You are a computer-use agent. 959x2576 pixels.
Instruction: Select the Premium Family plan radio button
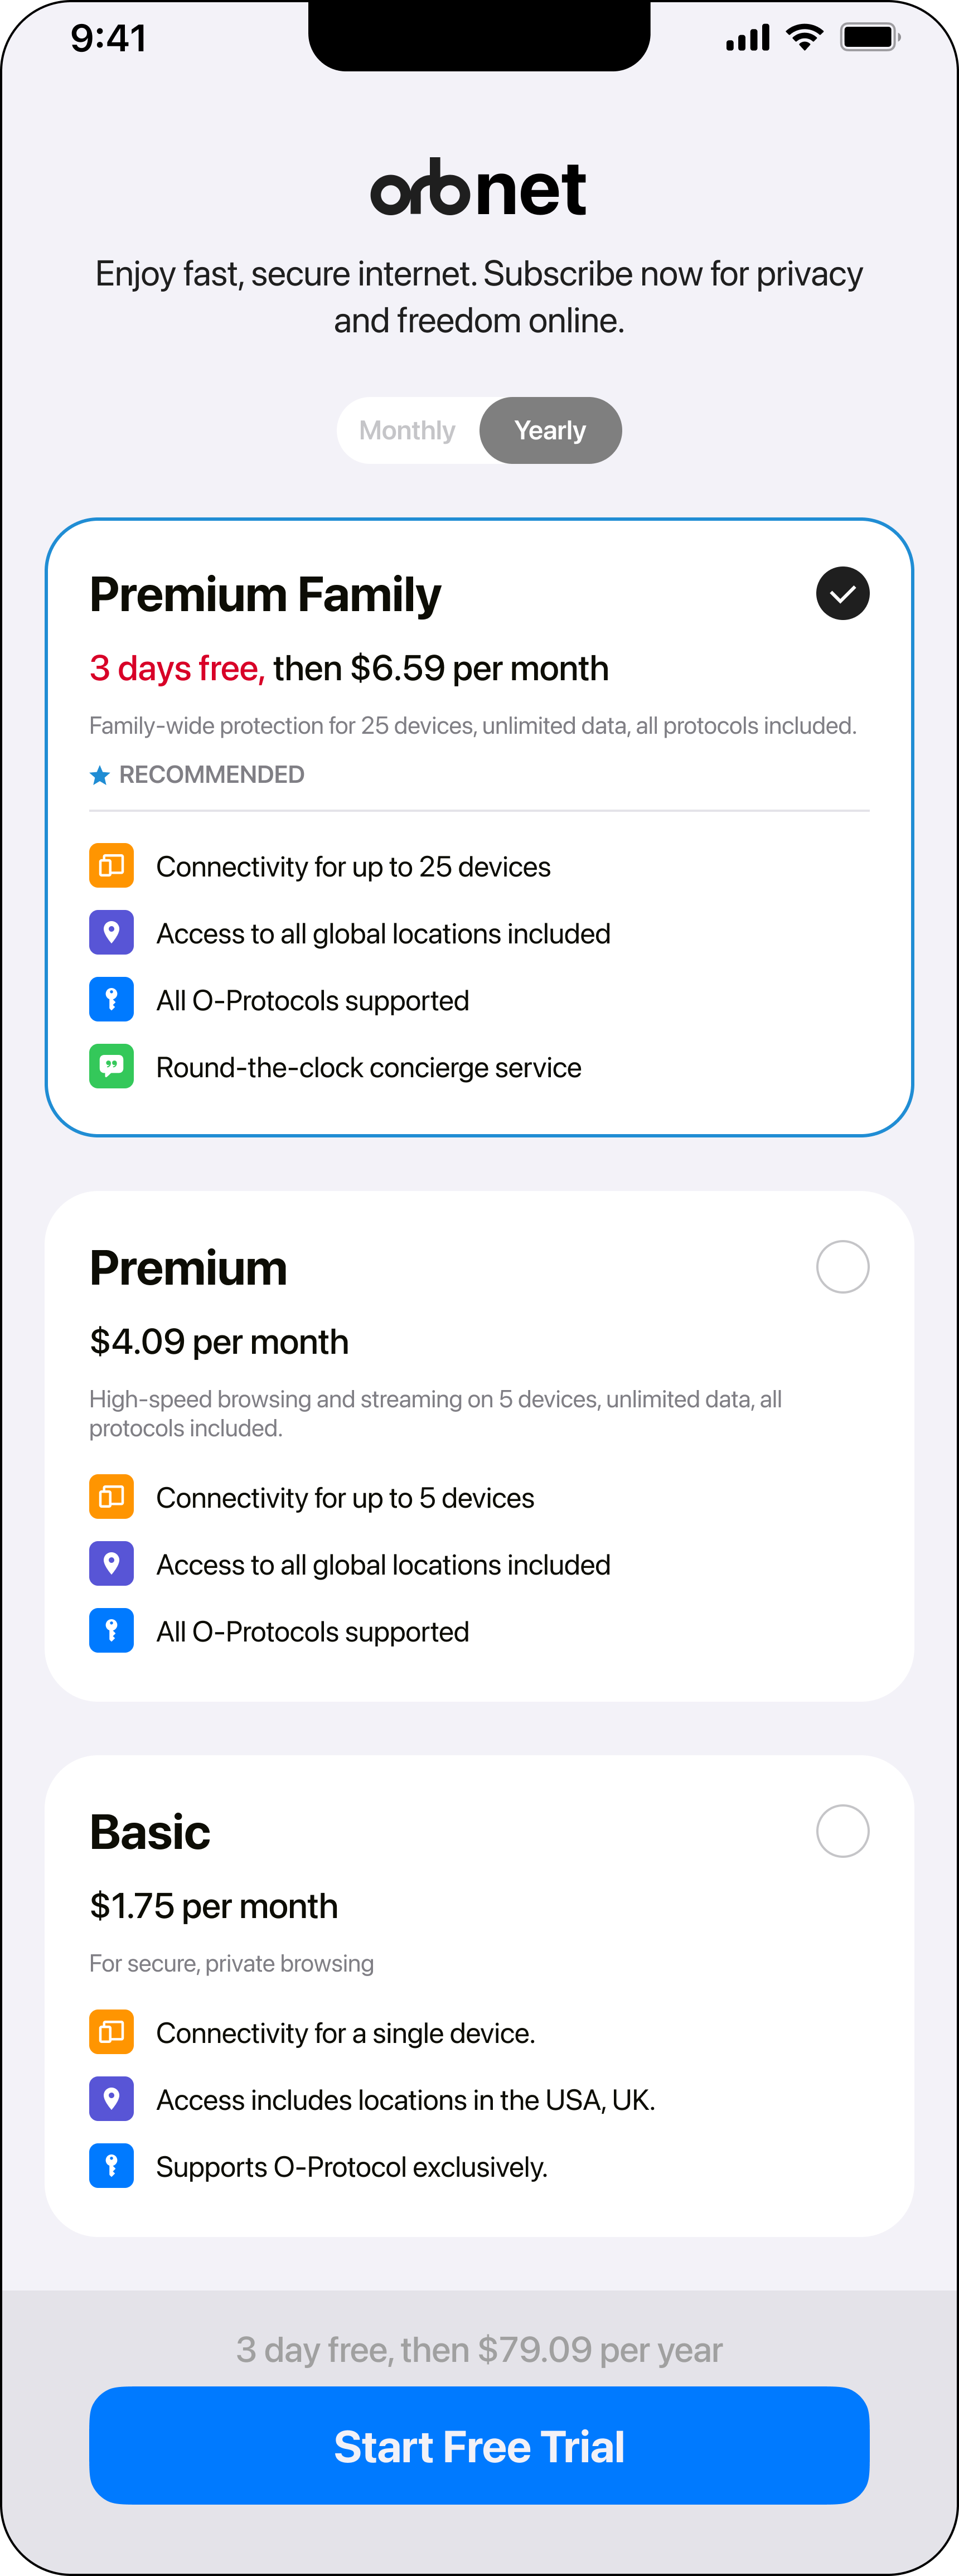(842, 594)
